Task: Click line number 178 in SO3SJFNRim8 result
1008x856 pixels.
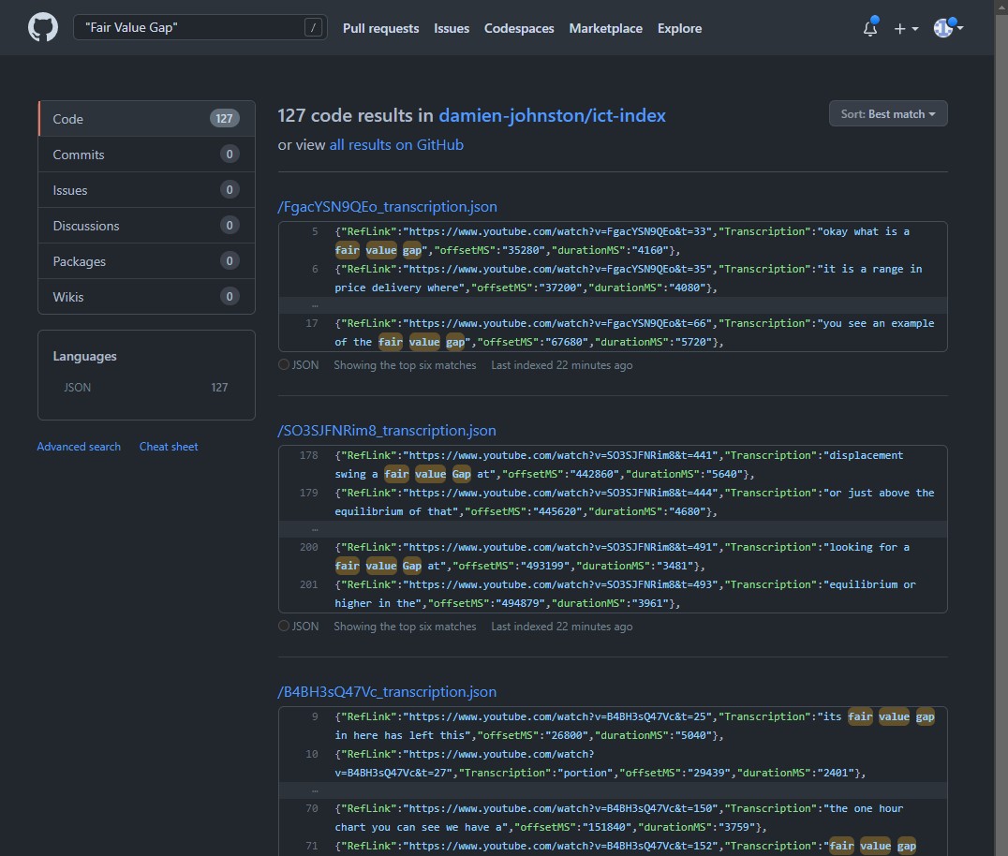Action: click(308, 455)
